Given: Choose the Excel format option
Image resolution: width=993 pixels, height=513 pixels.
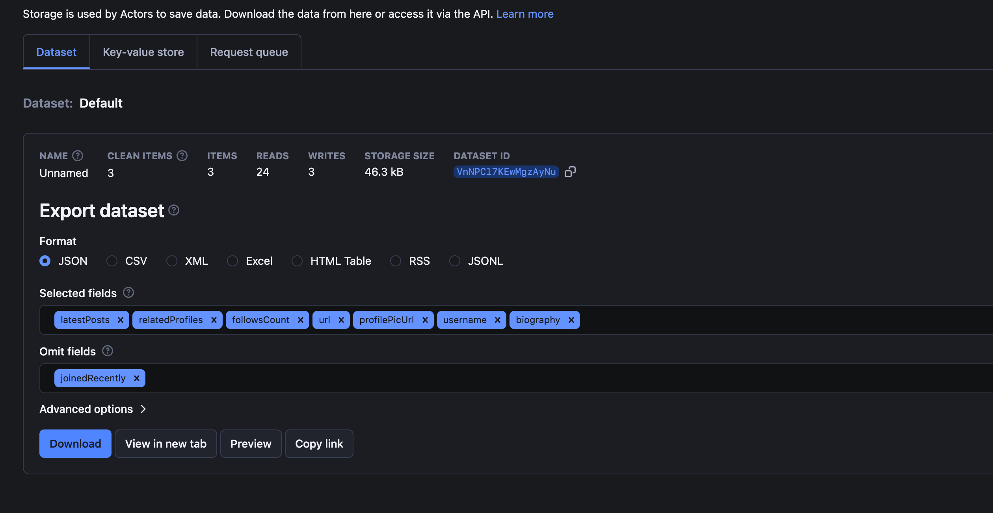Looking at the screenshot, I should click(x=232, y=260).
